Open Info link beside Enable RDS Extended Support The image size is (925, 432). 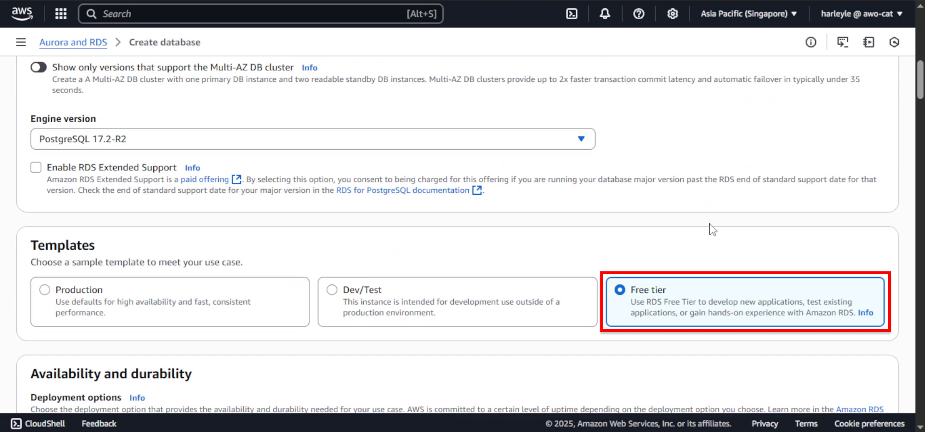192,168
